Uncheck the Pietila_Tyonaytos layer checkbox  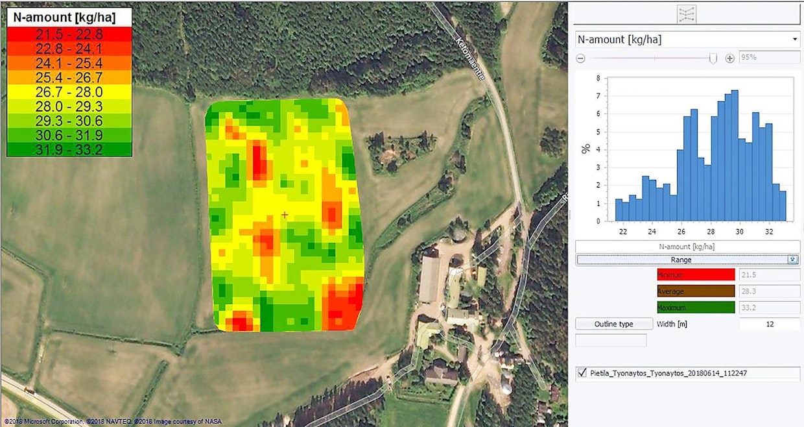582,373
